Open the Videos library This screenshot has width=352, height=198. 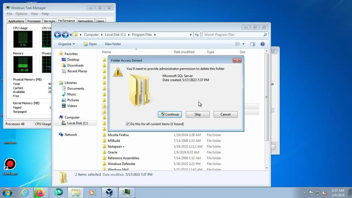click(x=72, y=106)
